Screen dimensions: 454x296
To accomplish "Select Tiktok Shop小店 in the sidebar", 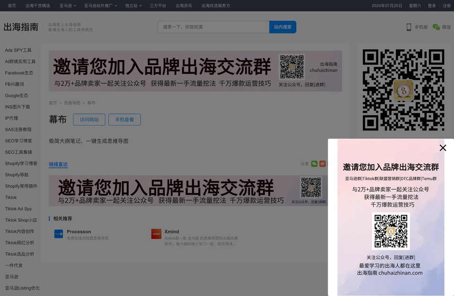I will tap(21, 220).
